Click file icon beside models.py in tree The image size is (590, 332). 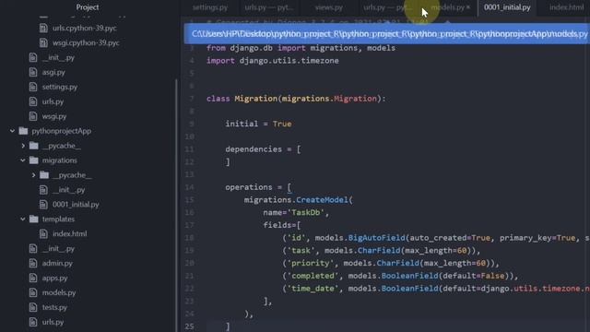click(x=33, y=292)
